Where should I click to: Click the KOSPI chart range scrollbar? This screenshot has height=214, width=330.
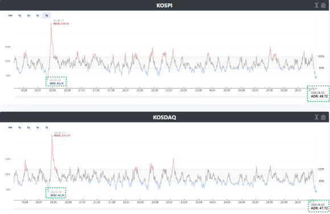coord(161,97)
